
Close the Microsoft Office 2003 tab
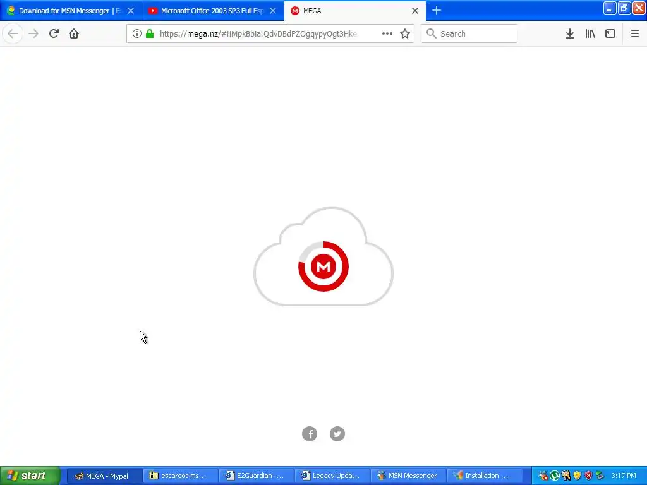pos(273,11)
